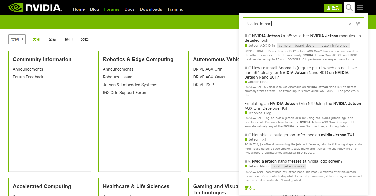
Task: Open Robotics - Isaac subcategory
Action: coord(117,77)
